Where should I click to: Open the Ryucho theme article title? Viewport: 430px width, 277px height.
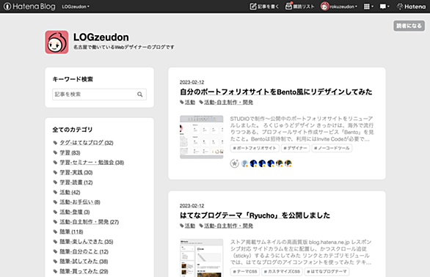point(255,215)
